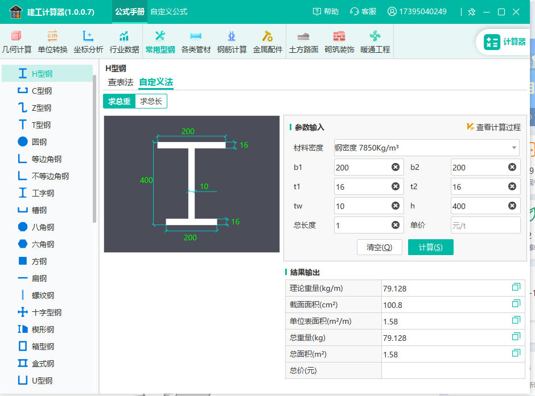Open the 暖通工程 HVAC tool
Viewport: 535px width, 396px height.
pos(375,41)
